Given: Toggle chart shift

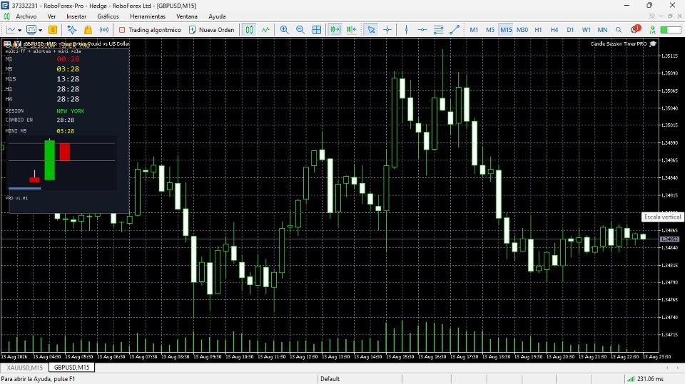Looking at the screenshot, I should (351, 30).
